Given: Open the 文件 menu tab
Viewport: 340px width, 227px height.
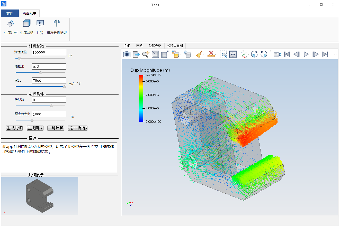Looking at the screenshot, I should pos(10,13).
